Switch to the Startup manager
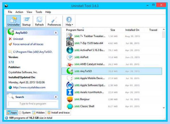The height and width of the screenshot is (124, 170). point(26,21)
